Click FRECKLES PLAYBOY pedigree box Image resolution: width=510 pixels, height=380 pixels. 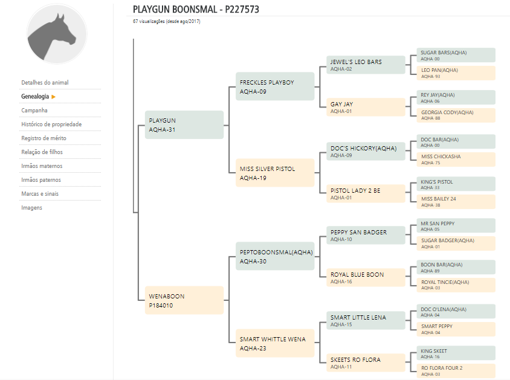point(275,86)
